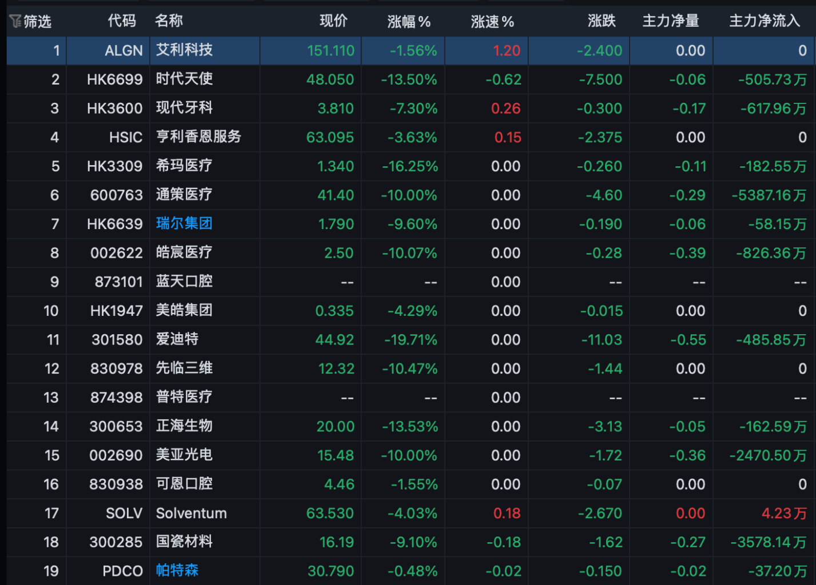Image resolution: width=816 pixels, height=585 pixels.
Task: Select the 301580 爱迪特 row
Action: click(411, 339)
